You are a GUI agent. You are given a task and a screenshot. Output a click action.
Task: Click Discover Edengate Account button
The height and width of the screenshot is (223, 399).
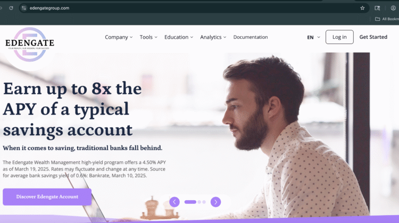pyautogui.click(x=47, y=196)
